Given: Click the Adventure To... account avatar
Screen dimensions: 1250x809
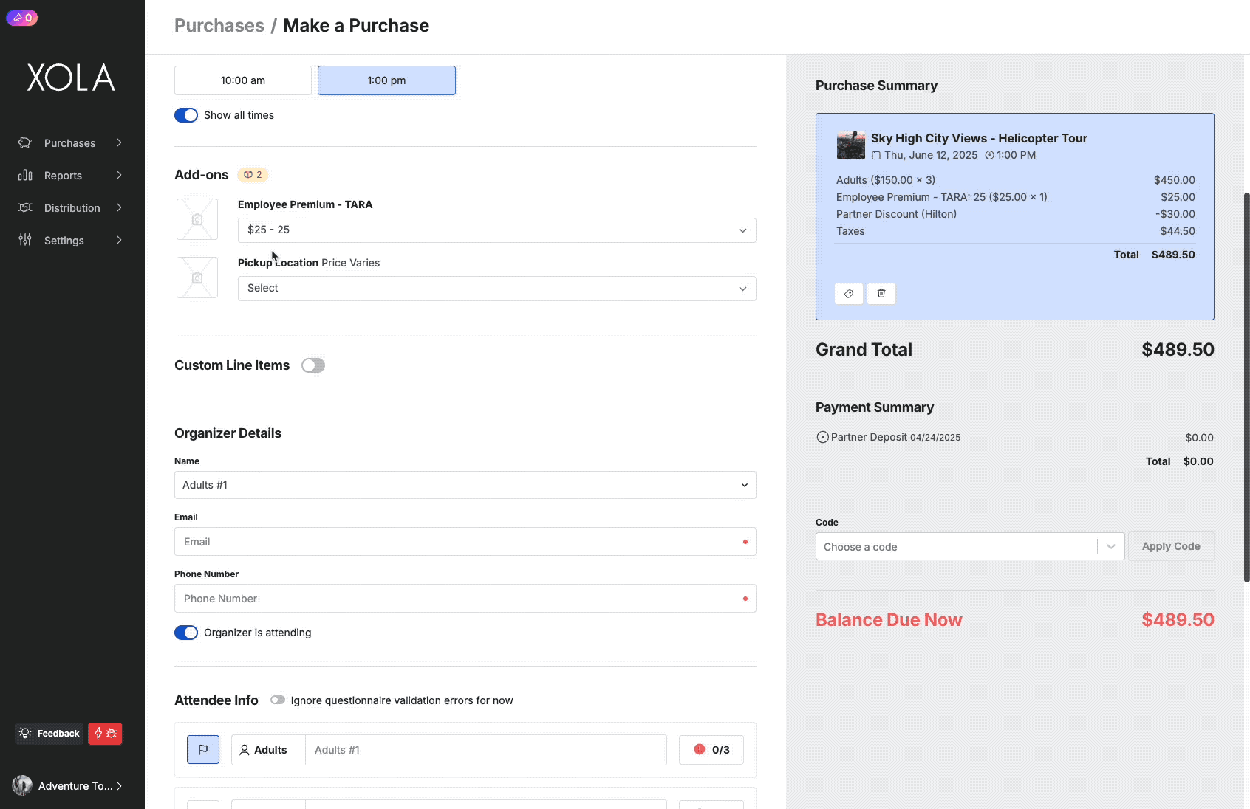Looking at the screenshot, I should [22, 785].
